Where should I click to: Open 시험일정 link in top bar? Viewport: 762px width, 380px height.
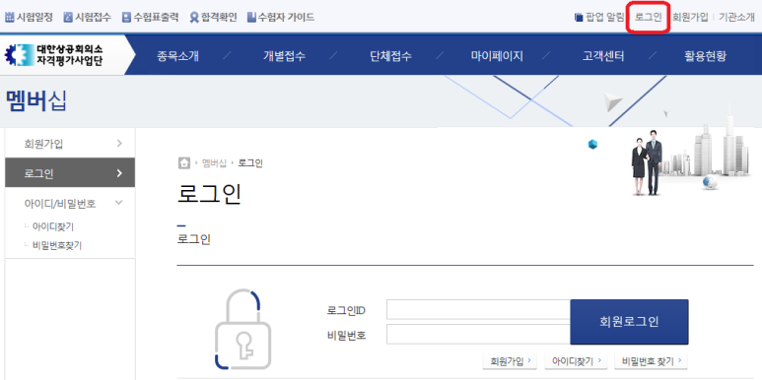click(35, 18)
